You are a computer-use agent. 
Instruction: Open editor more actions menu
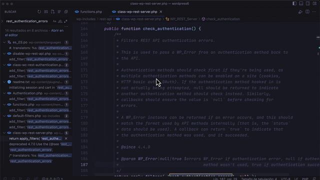click(x=314, y=12)
